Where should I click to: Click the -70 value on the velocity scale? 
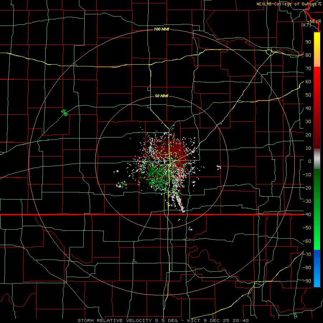click(307, 254)
